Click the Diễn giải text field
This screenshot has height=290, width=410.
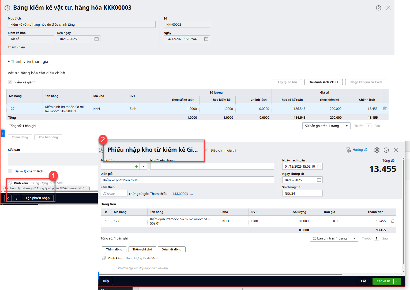[x=187, y=180]
